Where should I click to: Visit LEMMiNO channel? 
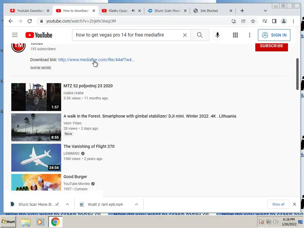(x=72, y=153)
